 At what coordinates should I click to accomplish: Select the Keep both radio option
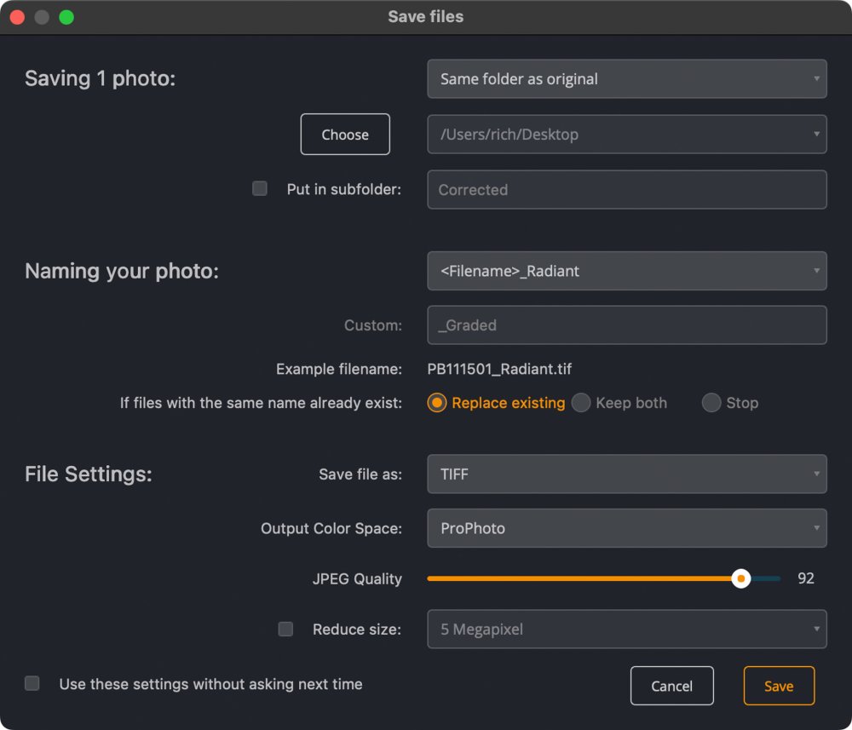coord(581,403)
